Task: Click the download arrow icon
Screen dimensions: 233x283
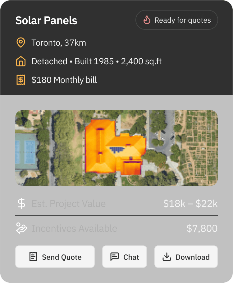Action: click(167, 257)
